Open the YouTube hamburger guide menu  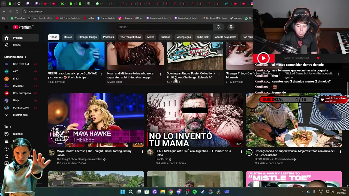click(7, 27)
